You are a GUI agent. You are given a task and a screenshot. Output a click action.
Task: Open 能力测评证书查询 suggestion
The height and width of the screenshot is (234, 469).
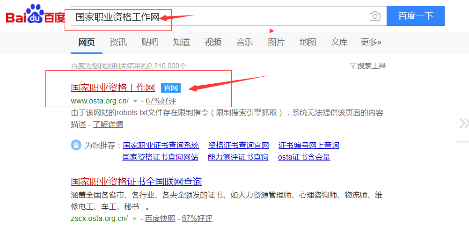238,157
